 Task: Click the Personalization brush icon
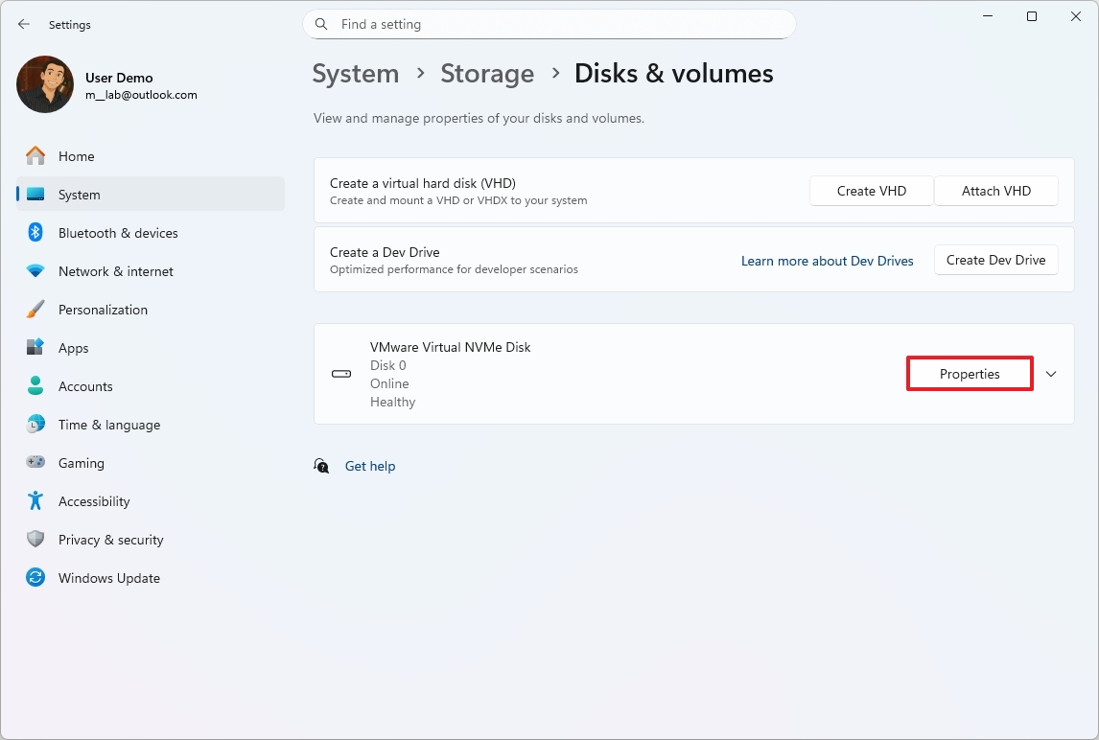pyautogui.click(x=35, y=310)
